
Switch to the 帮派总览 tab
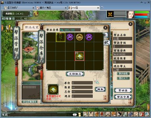point(32,27)
